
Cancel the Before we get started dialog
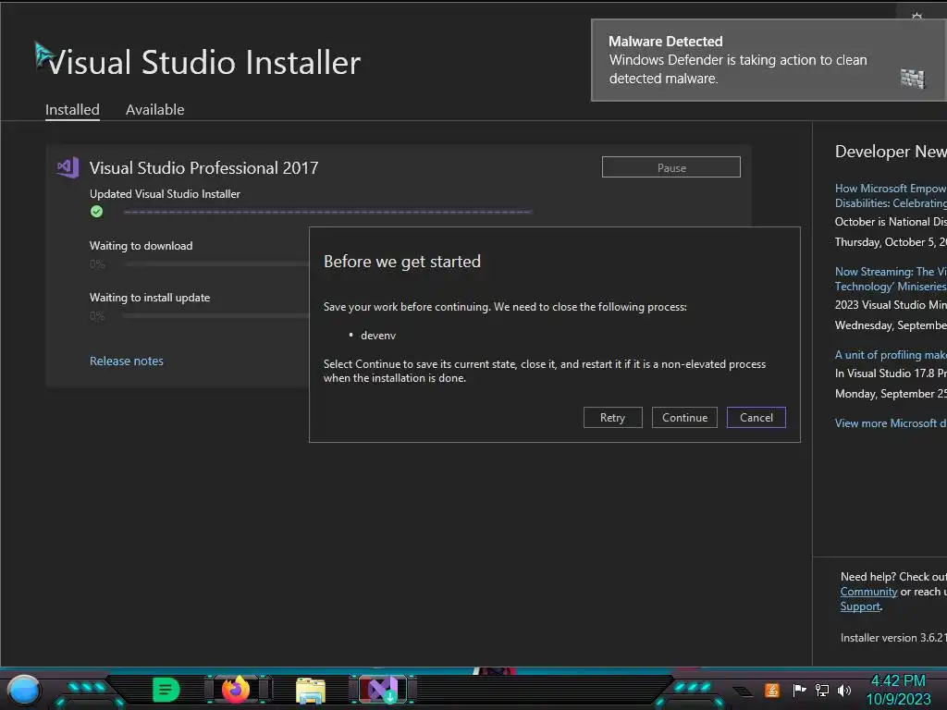point(756,417)
